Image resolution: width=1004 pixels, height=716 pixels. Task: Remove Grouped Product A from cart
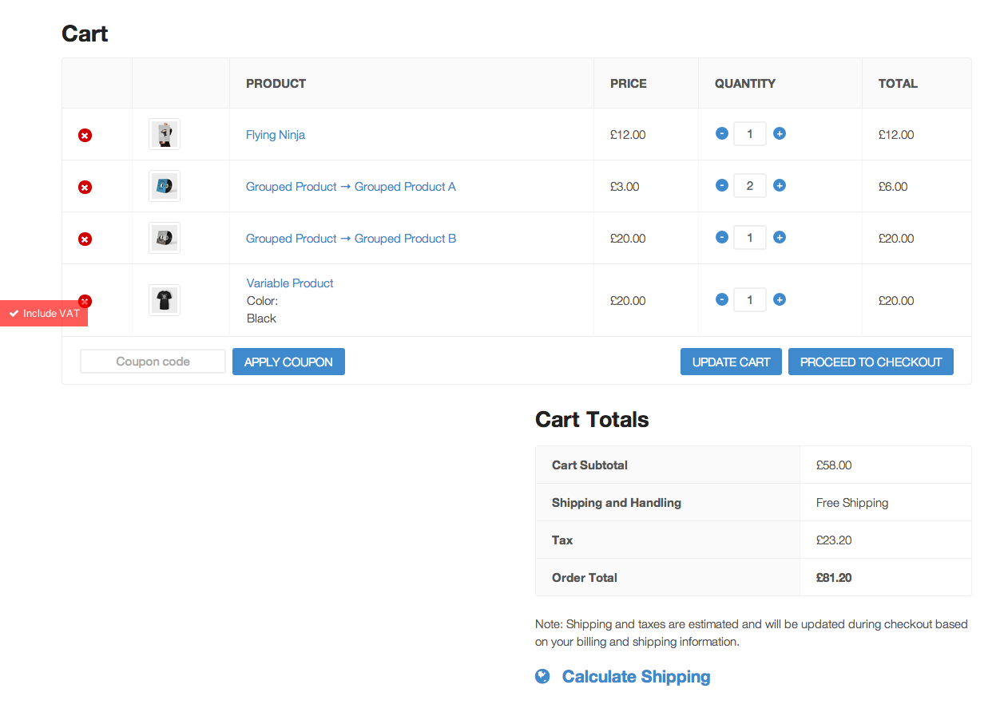[85, 188]
